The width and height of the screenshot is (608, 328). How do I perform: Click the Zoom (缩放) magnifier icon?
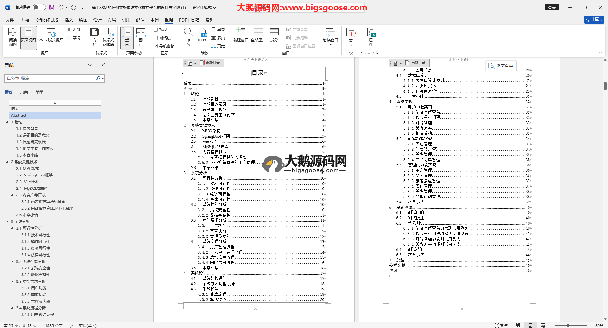pos(188,37)
